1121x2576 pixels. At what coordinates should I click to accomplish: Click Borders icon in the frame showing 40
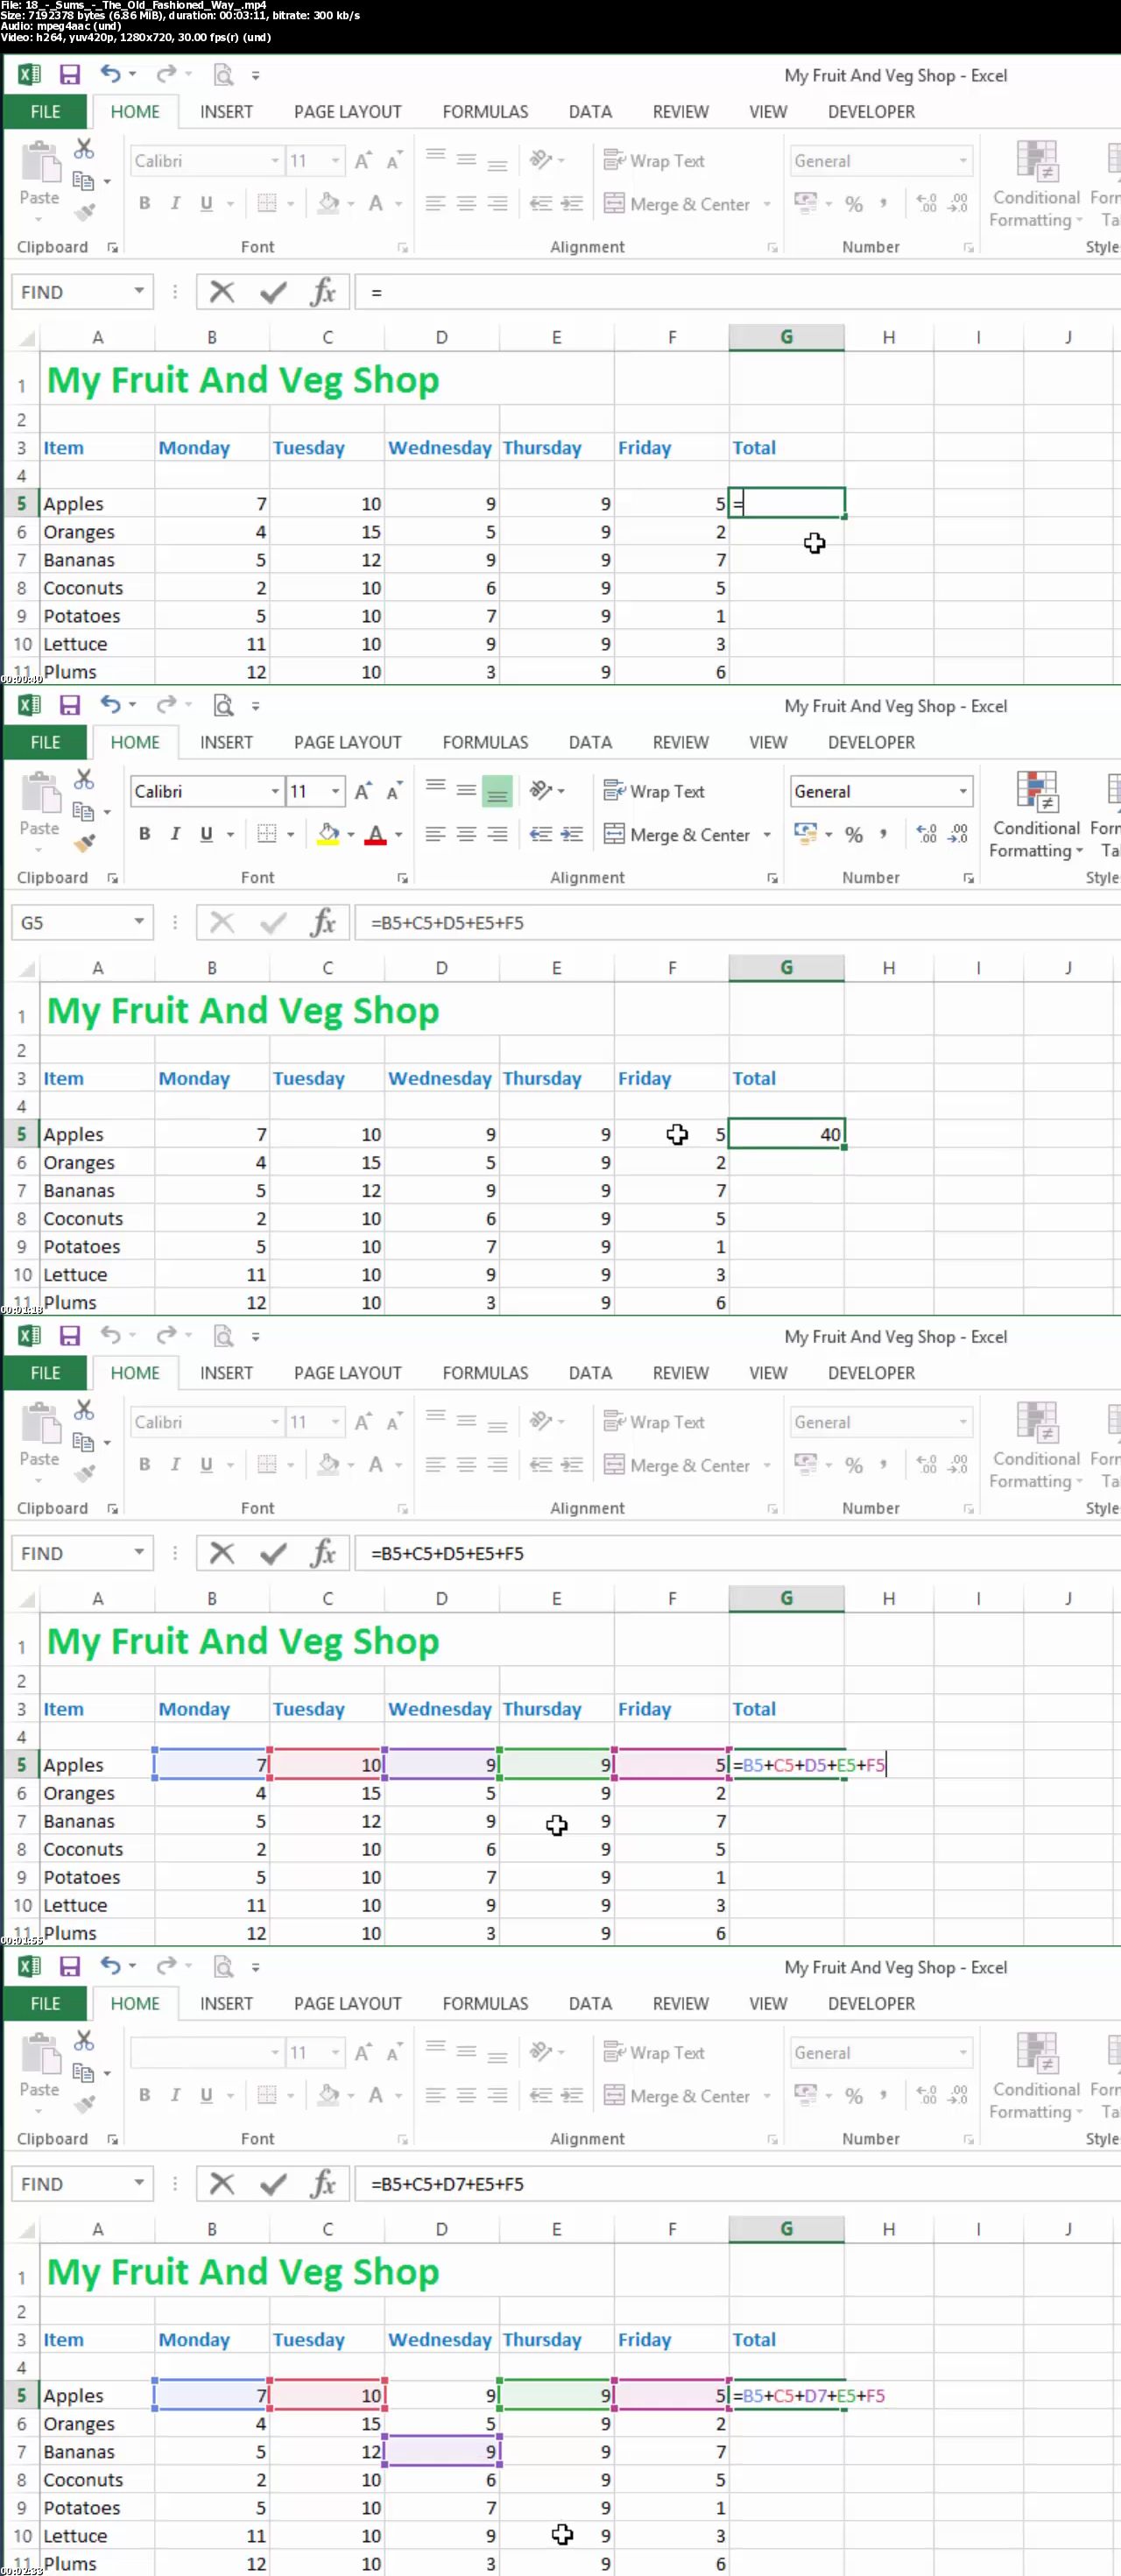coord(267,833)
